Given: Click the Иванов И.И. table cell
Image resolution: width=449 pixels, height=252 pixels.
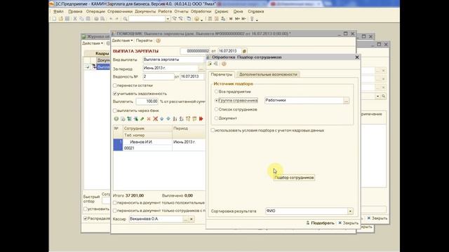Looking at the screenshot, I should tap(147, 142).
